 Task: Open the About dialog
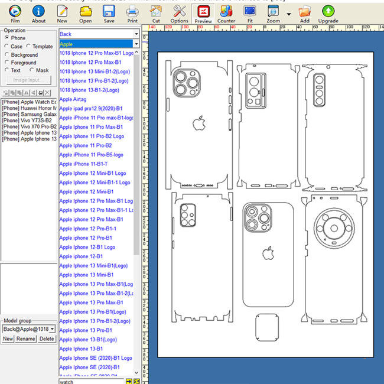(38, 14)
